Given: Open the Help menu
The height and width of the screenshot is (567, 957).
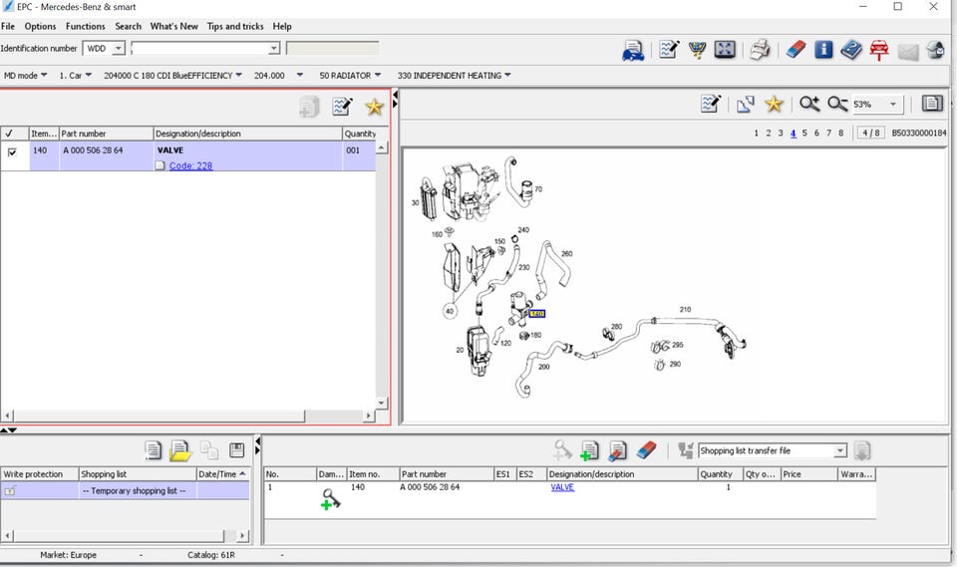Looking at the screenshot, I should [282, 26].
